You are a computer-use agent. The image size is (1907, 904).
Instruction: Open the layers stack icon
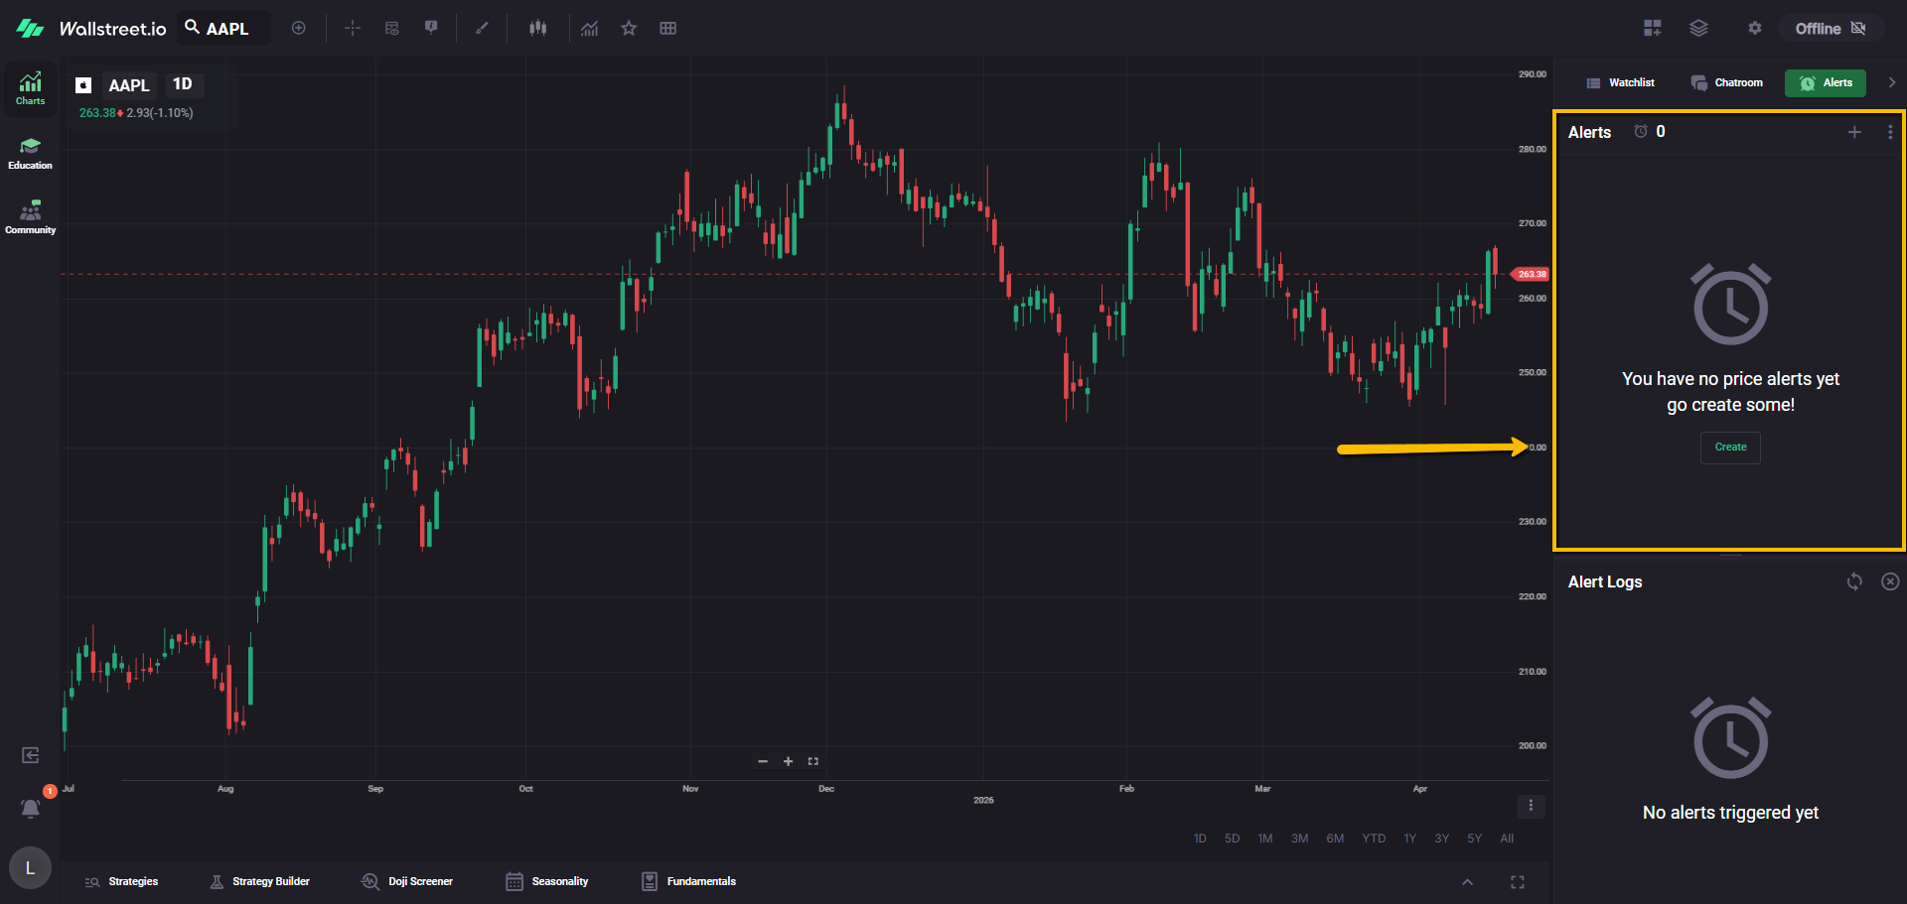1698,29
